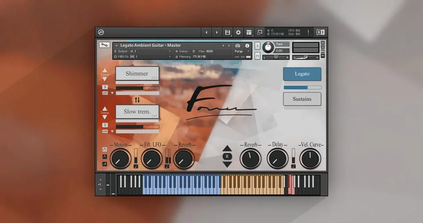Click the bottom Motion shape icon
The height and width of the screenshot is (223, 423).
[105, 164]
